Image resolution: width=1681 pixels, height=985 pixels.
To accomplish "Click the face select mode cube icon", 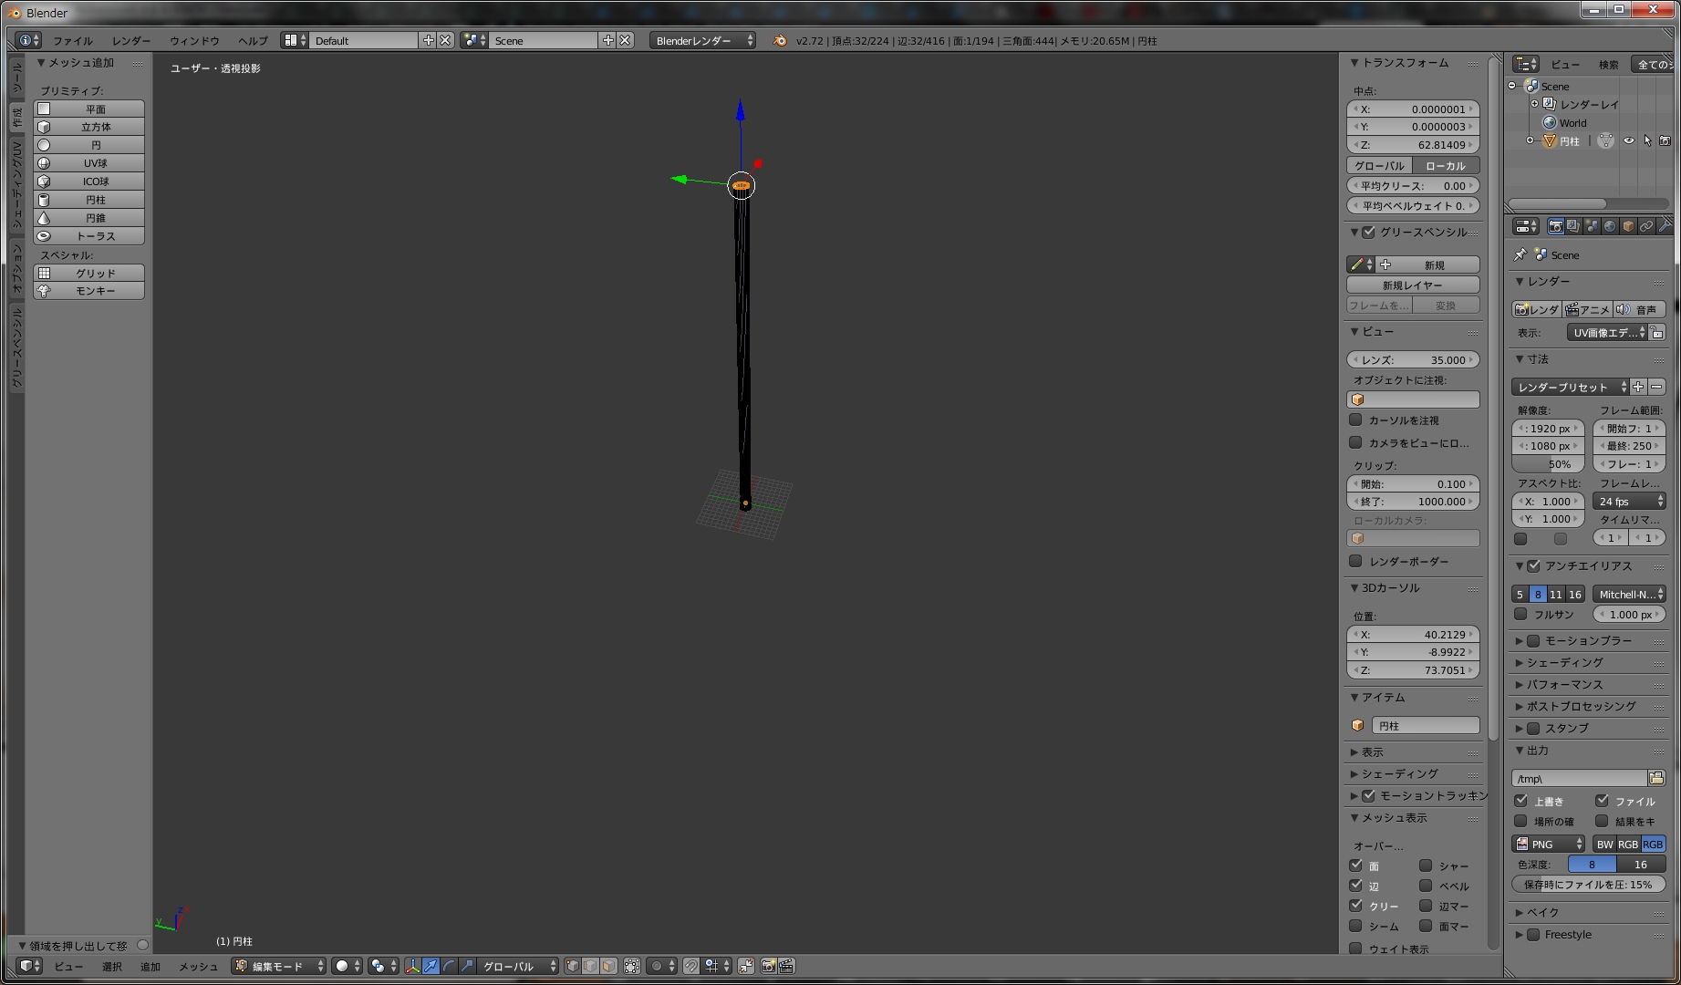I will [x=608, y=966].
